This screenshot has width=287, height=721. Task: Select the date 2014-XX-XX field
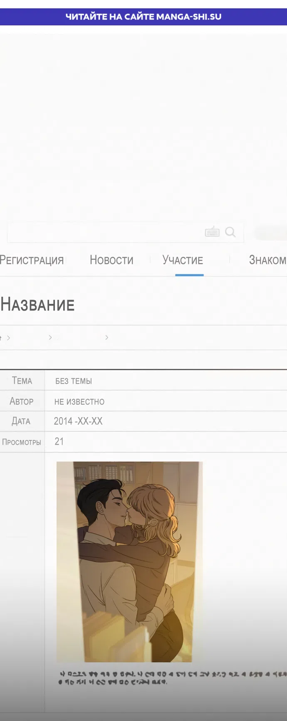pyautogui.click(x=78, y=421)
